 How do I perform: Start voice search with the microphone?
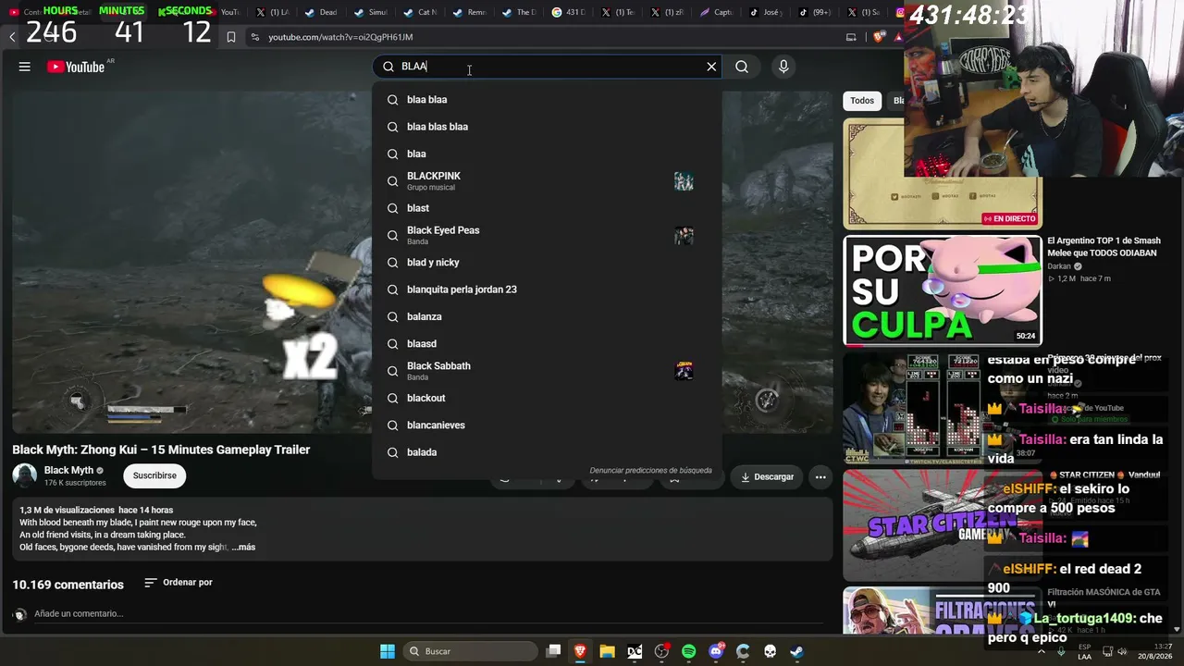[x=783, y=67]
